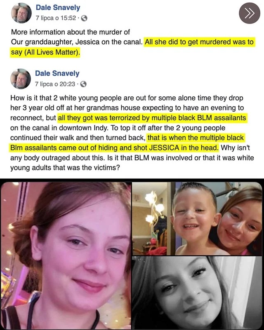Screen dimensions: 264x330
Task: Click the double-chevron next arrow button
Action: 250,13
